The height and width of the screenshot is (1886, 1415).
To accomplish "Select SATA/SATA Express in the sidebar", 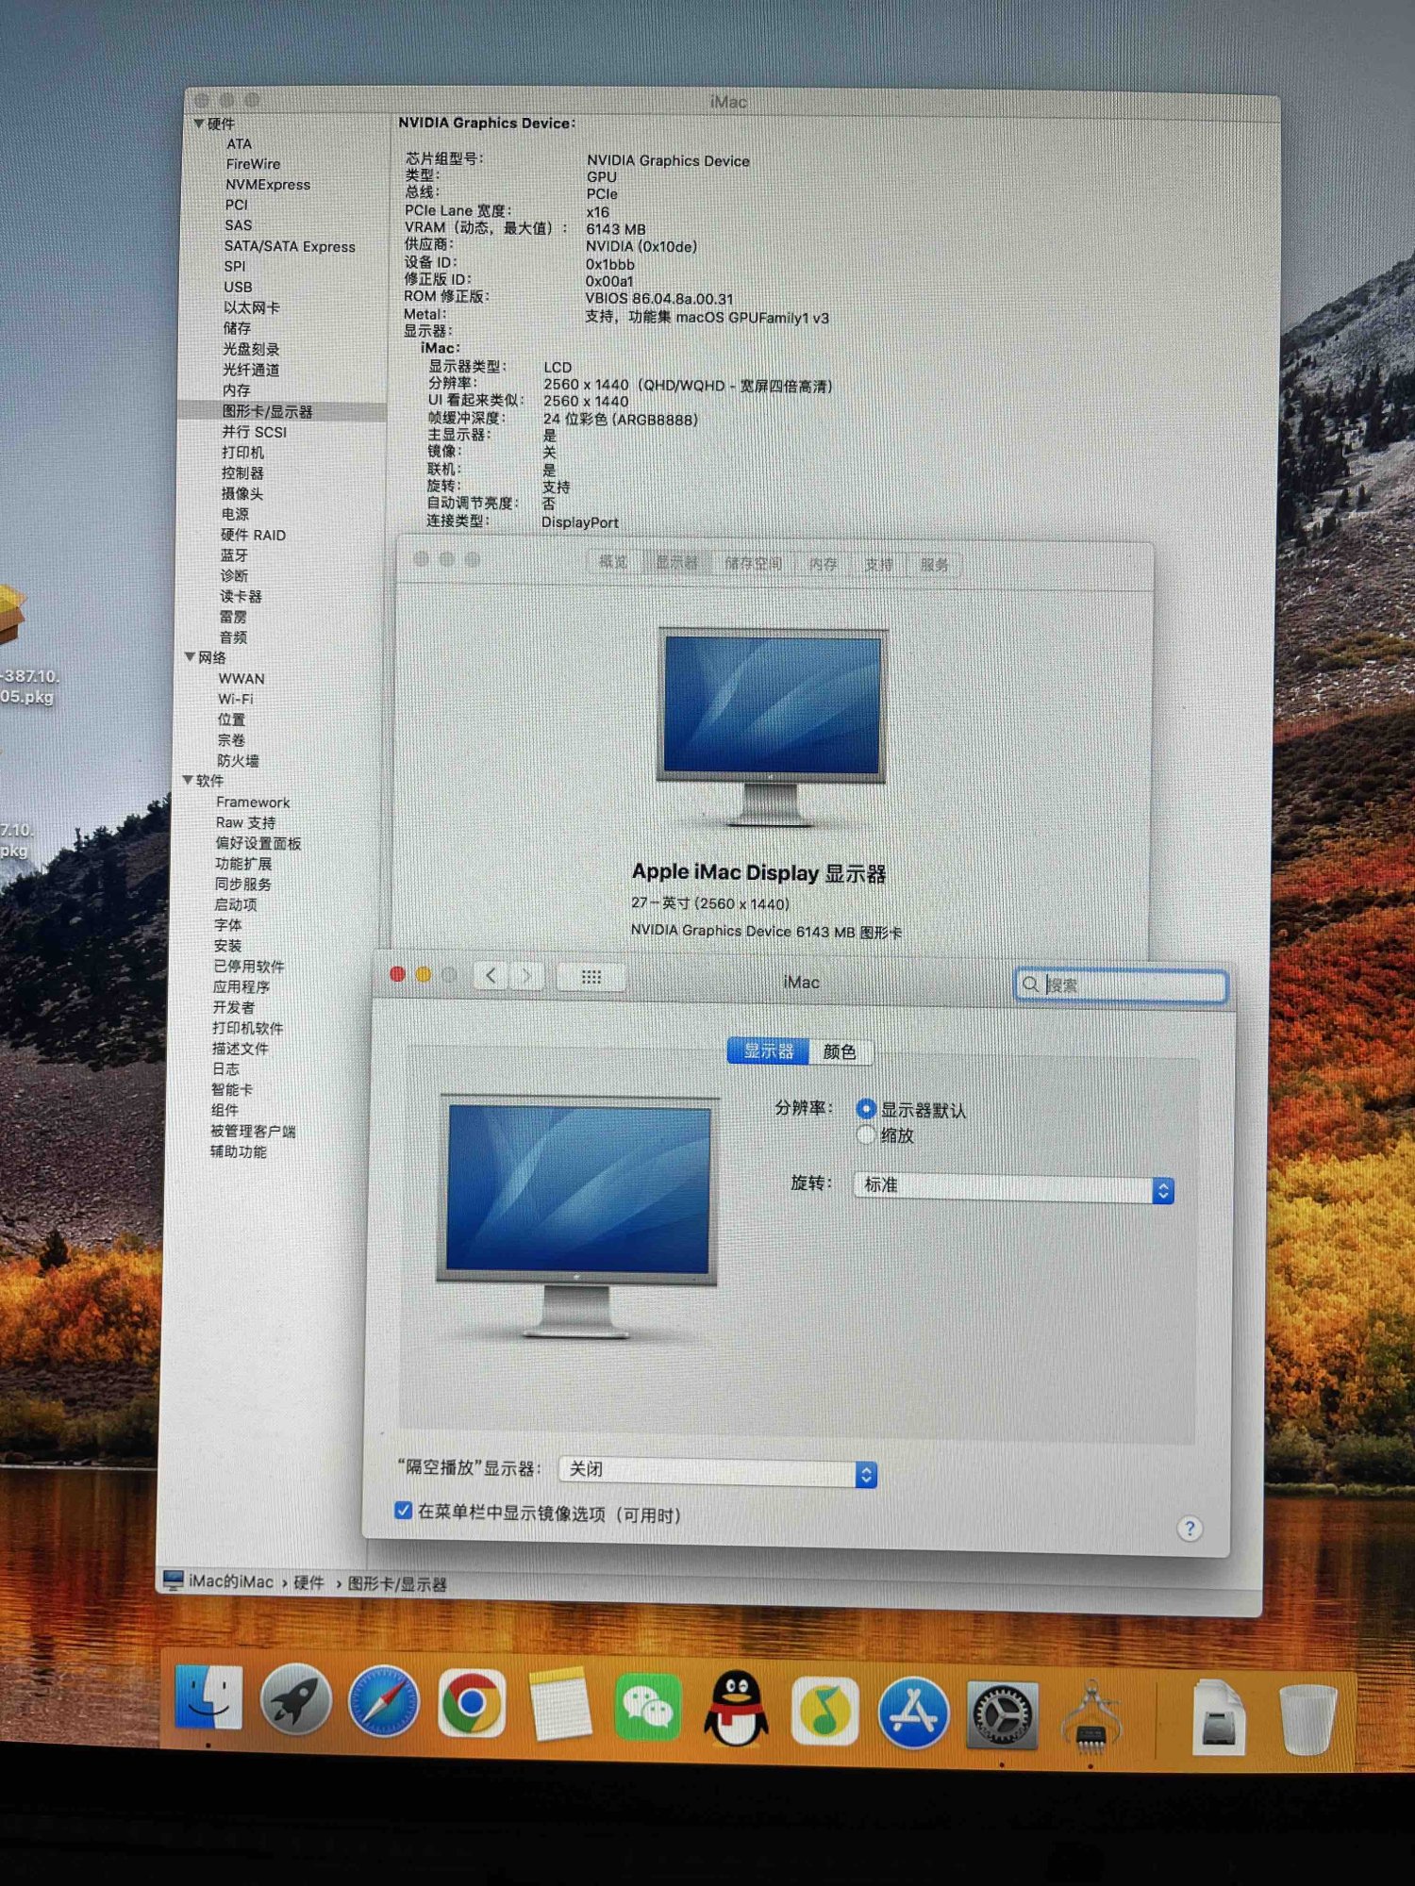I will point(290,246).
